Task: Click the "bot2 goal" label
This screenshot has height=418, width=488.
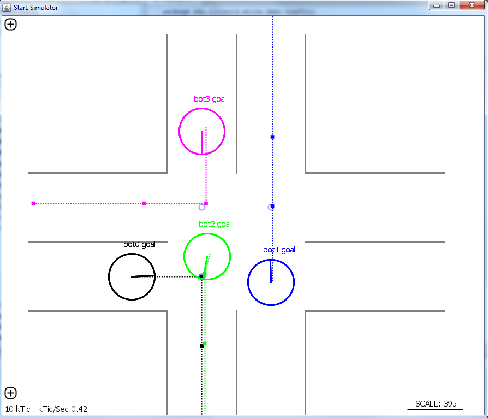Action: coord(215,224)
